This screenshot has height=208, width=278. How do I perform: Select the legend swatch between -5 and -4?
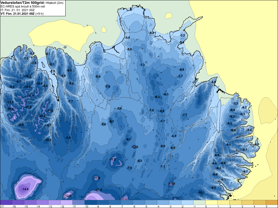pyautogui.click(x=151, y=202)
